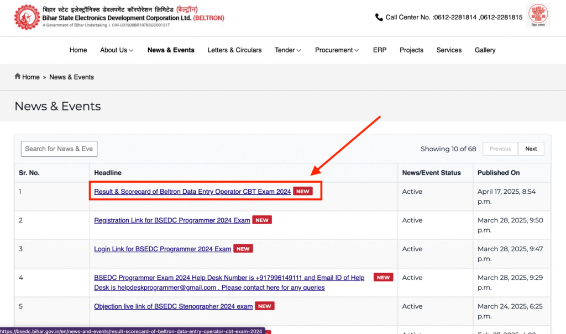Viewport: 566px width, 334px height.
Task: Click the Call Center No. phone numbers
Action: [x=478, y=17]
